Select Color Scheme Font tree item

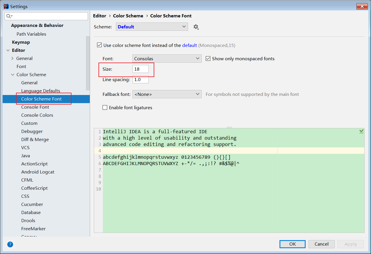click(42, 99)
